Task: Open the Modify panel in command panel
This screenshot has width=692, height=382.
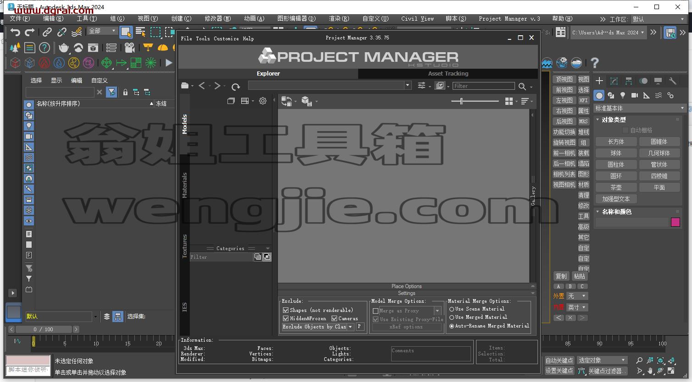Action: [x=614, y=81]
